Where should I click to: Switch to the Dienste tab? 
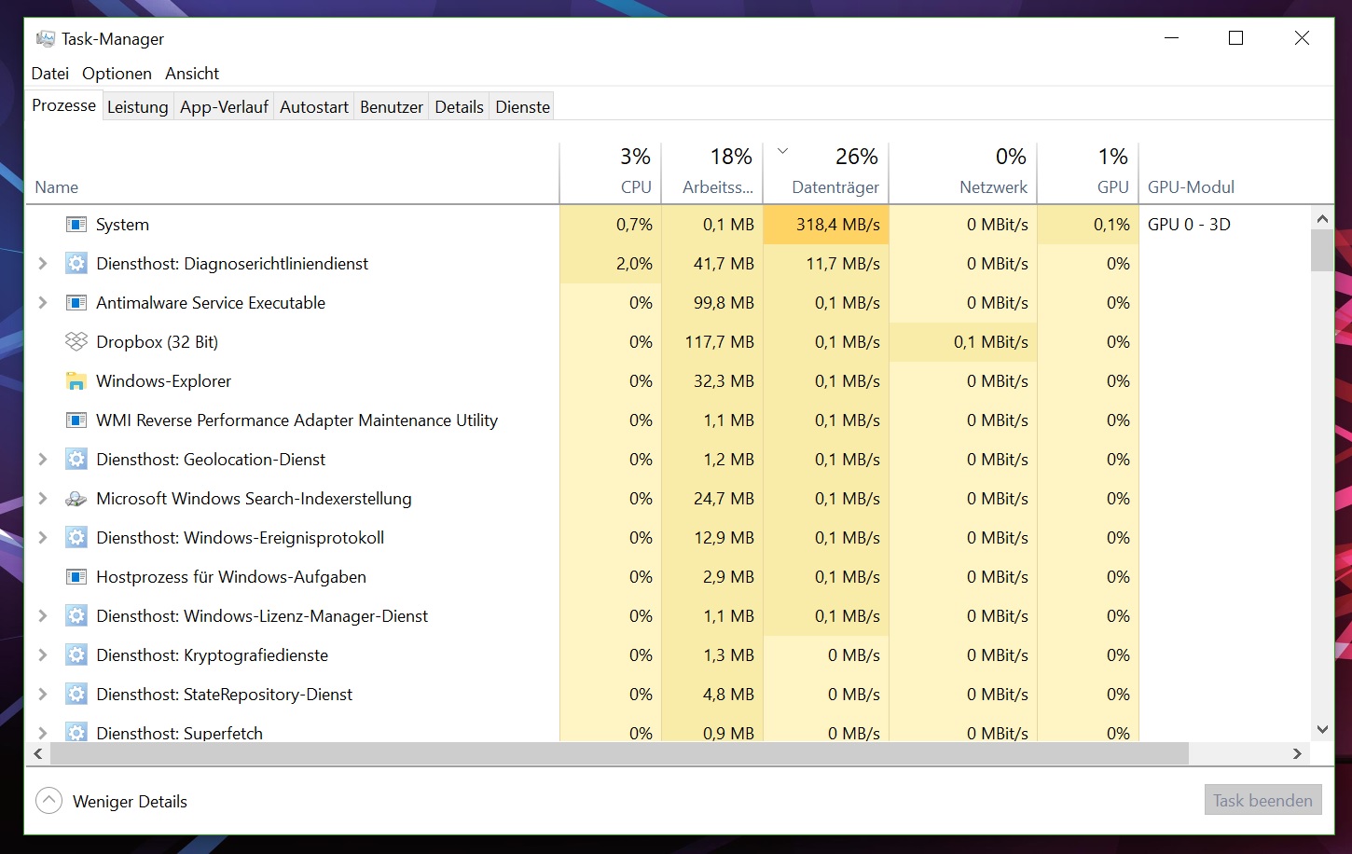[523, 107]
